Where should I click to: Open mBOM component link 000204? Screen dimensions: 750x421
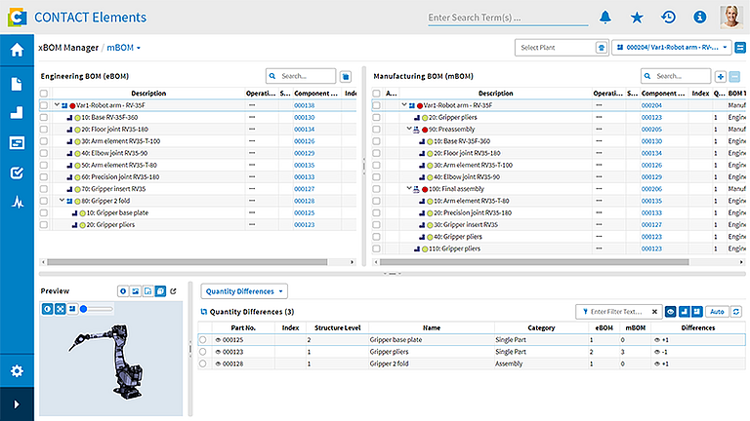(x=651, y=105)
